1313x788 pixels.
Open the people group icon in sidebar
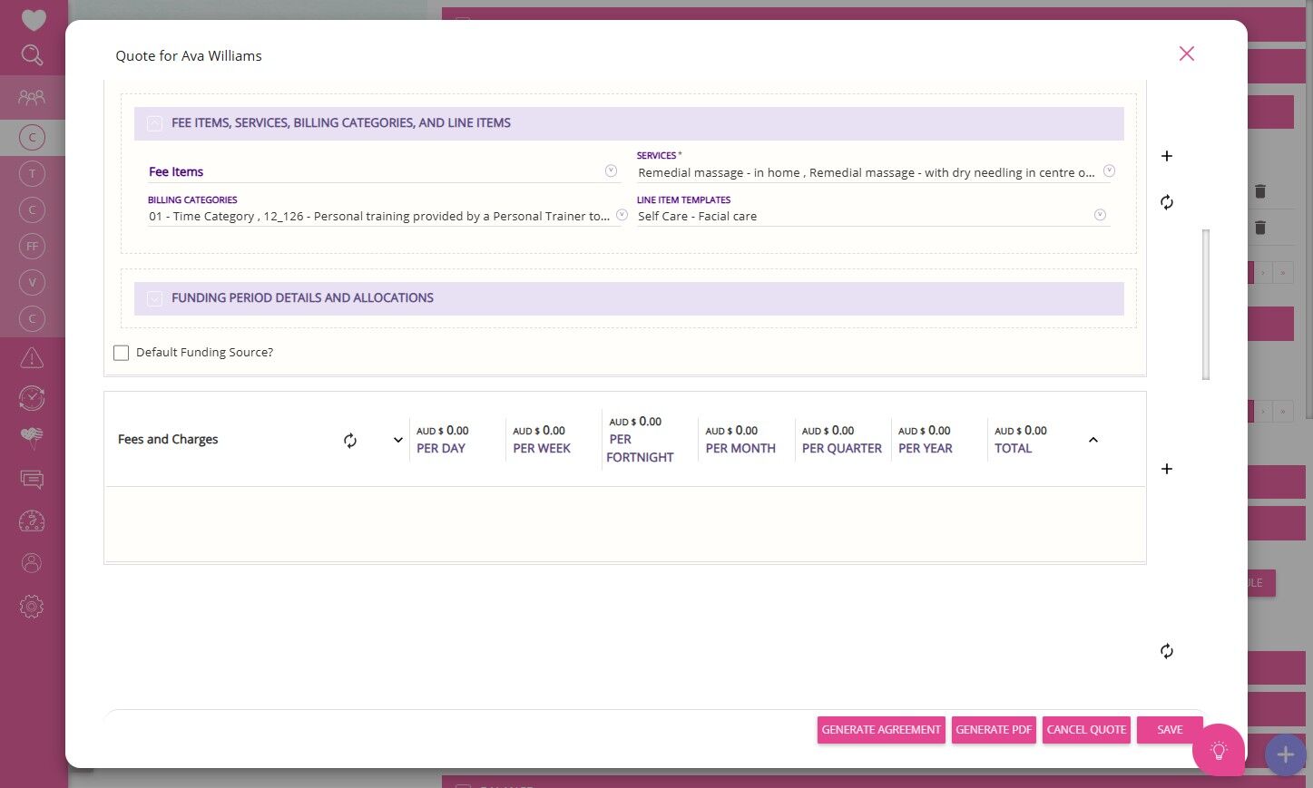(32, 97)
